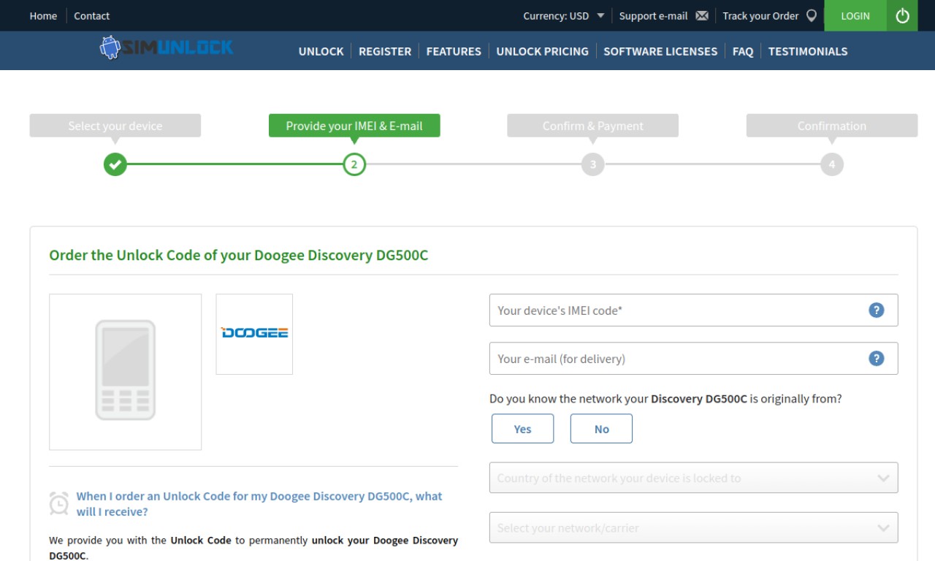Click the Support e-mail link
The height and width of the screenshot is (561, 935).
[x=654, y=15]
